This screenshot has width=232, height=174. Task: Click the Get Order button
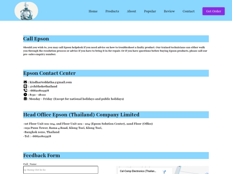click(x=214, y=11)
